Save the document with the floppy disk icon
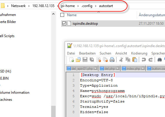This screenshot has height=117, width=165. point(85,60)
